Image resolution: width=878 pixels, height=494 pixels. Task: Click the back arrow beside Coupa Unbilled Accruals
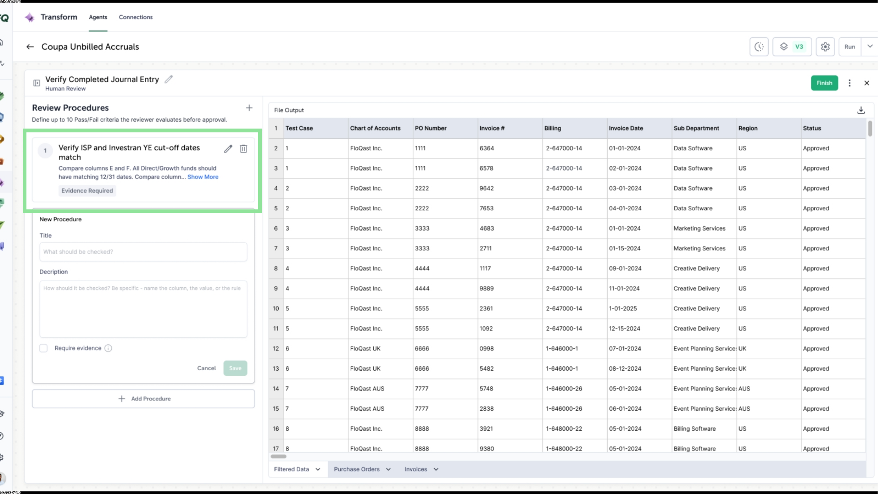(x=30, y=47)
